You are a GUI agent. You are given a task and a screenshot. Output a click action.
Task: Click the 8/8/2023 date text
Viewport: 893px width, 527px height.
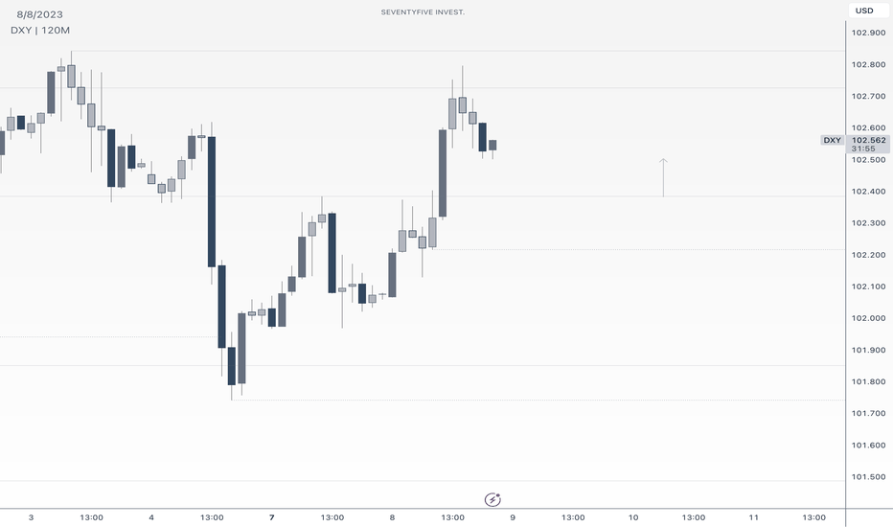(x=39, y=14)
